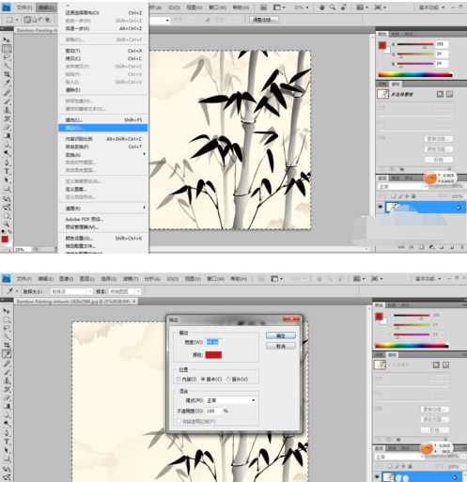Screen dimensions: 467x482
Task: Add a pixel mask in the upper Masks panel
Action: [440, 94]
